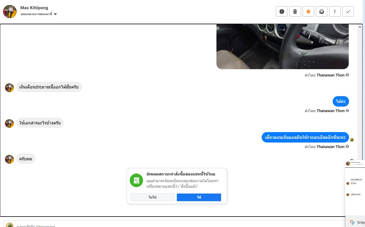The width and height of the screenshot is (365, 227).
Task: Delete conversation with the trash icon
Action: point(295,11)
